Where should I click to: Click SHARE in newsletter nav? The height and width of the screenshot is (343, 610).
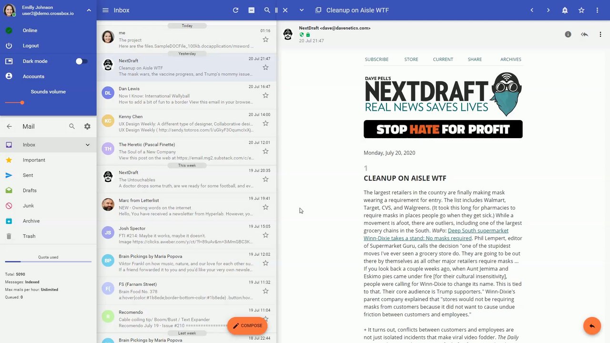point(475,60)
